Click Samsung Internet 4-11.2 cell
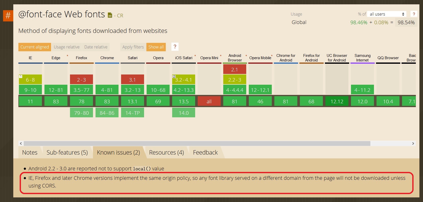This screenshot has height=202, width=423. [x=362, y=90]
